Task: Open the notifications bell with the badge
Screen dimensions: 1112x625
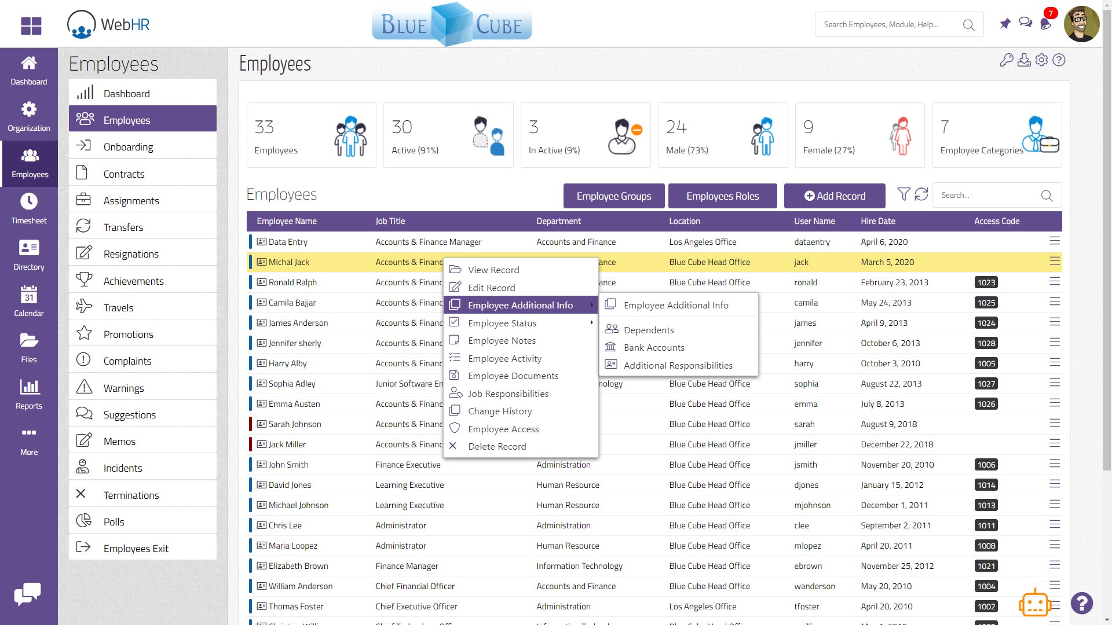Action: [1046, 23]
